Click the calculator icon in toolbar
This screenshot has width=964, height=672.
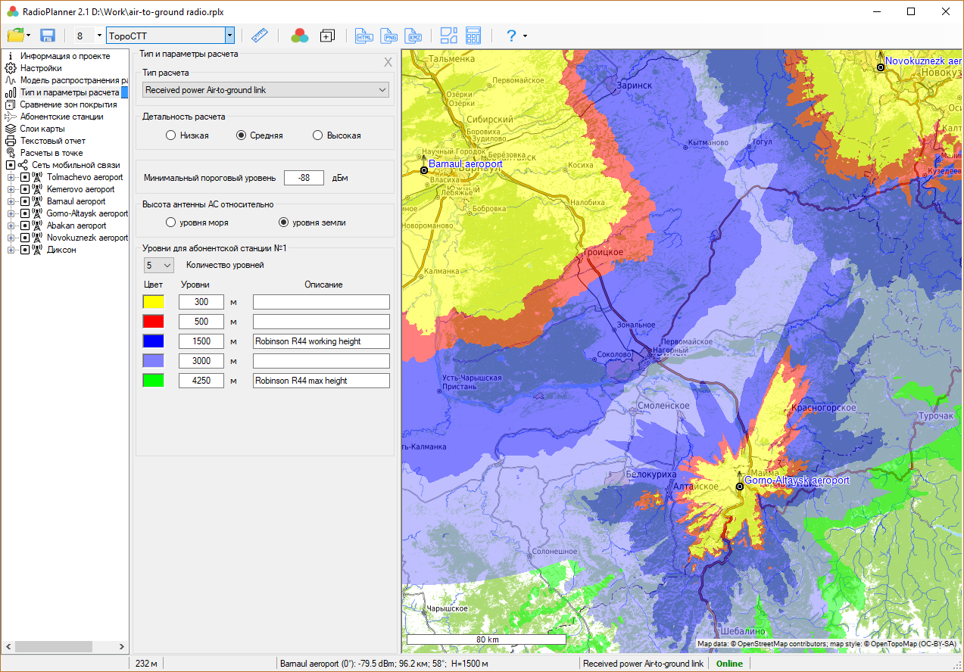coord(473,36)
